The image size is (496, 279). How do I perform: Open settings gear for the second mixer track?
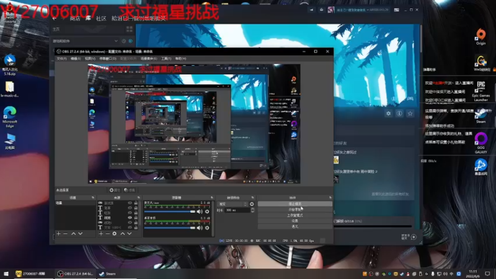point(207,228)
